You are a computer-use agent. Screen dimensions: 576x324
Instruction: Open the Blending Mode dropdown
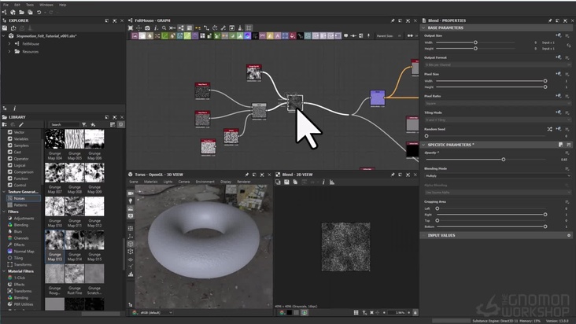click(496, 175)
